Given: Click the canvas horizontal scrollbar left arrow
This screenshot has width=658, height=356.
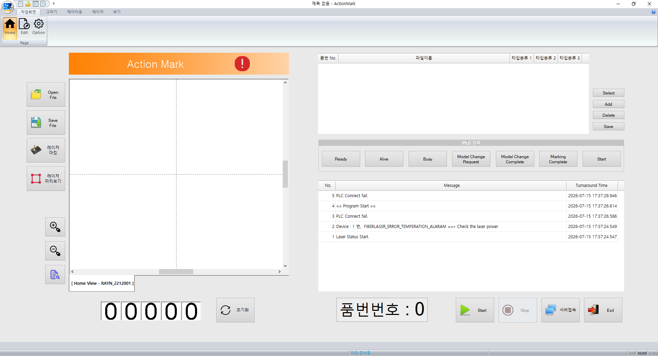Looking at the screenshot, I should (72, 271).
